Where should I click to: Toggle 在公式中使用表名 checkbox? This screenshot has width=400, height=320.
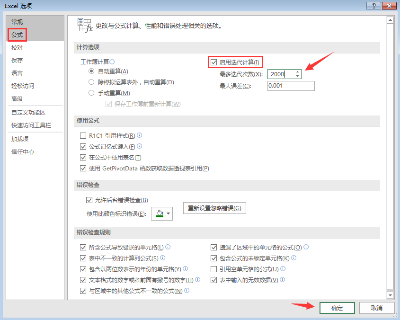pos(83,158)
